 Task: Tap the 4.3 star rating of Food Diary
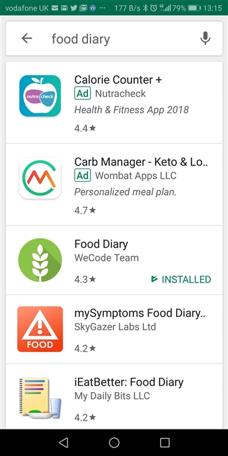coord(85,279)
